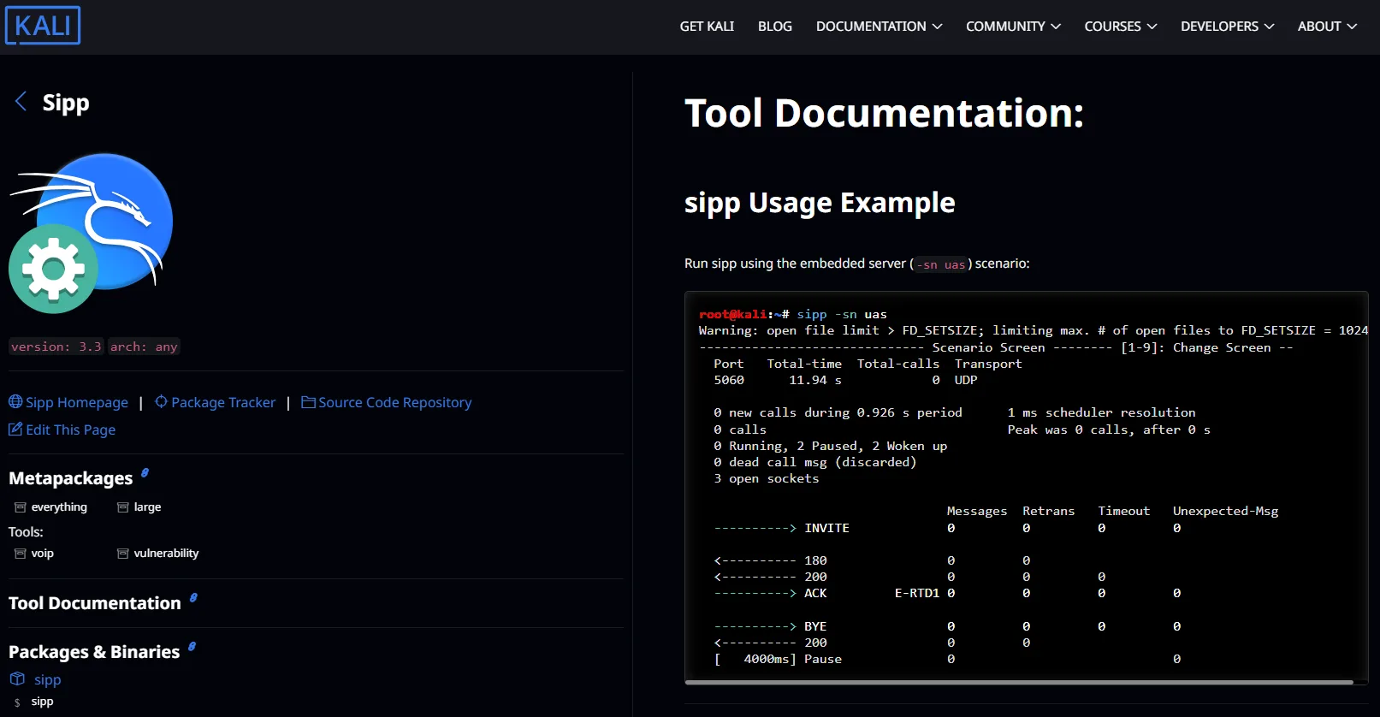Click the INVITE row in scenario output
This screenshot has width=1380, height=717.
pyautogui.click(x=947, y=528)
